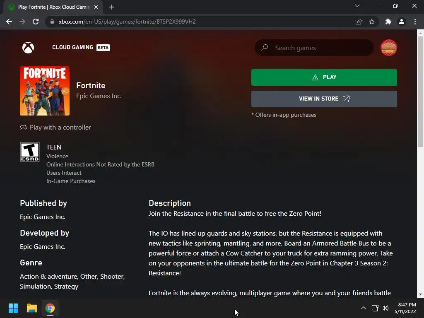Image resolution: width=424 pixels, height=318 pixels.
Task: Open the user profile avatar
Action: [x=388, y=48]
